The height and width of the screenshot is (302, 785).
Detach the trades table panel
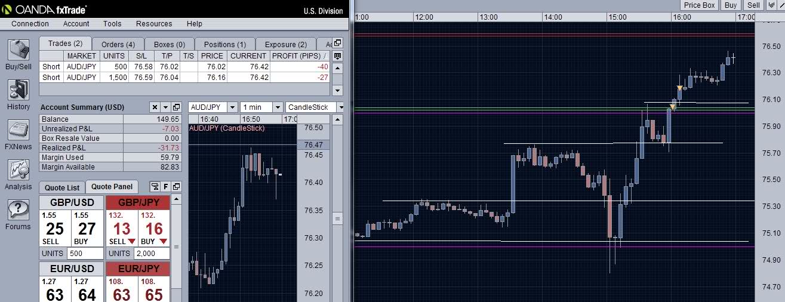coord(338,43)
